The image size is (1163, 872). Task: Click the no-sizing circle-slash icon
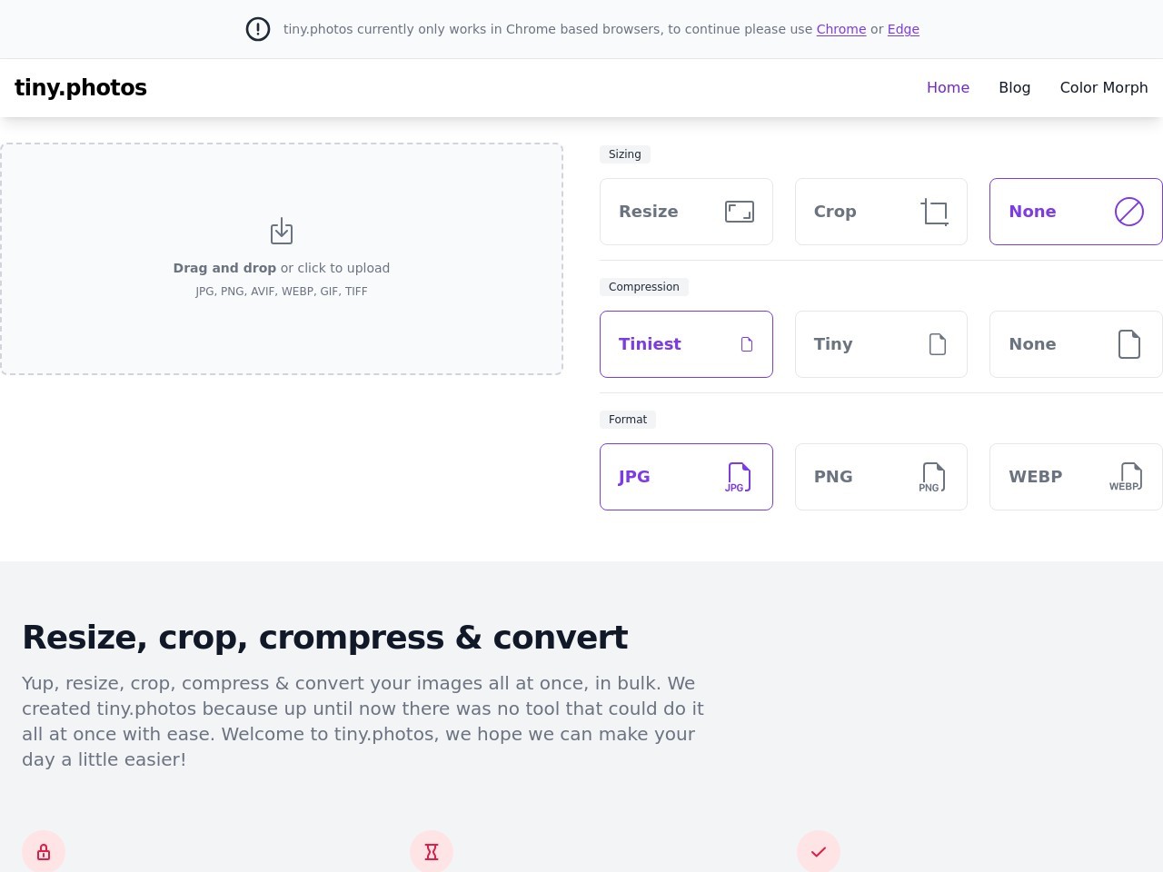[x=1128, y=212]
